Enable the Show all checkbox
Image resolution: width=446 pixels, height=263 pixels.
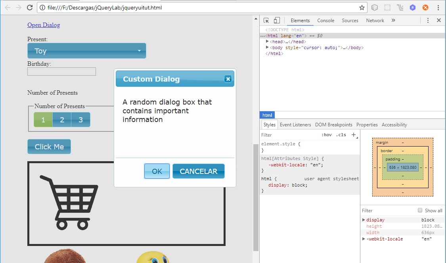(420, 210)
